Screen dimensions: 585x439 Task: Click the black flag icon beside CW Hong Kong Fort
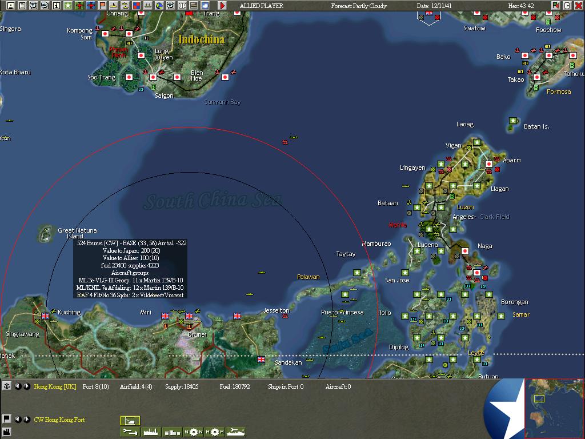[x=7, y=419]
